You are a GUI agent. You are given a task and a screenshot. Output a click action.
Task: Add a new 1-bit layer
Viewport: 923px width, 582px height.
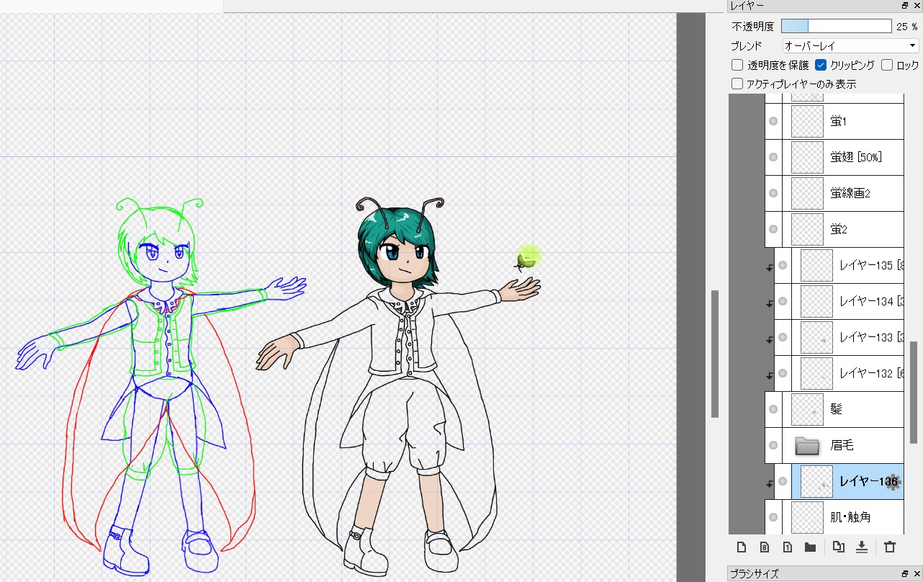788,547
